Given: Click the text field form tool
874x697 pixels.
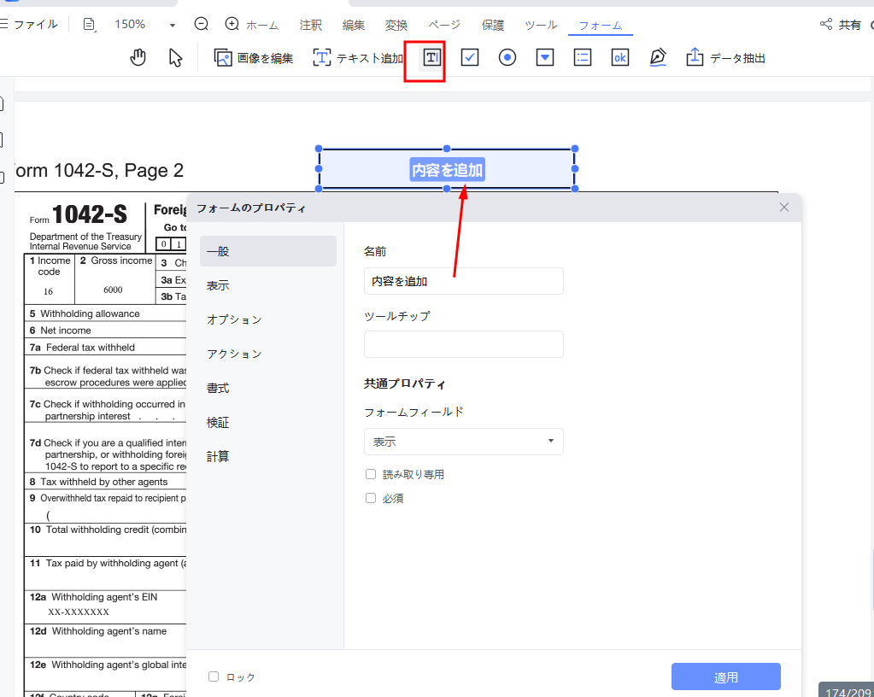Looking at the screenshot, I should click(432, 57).
